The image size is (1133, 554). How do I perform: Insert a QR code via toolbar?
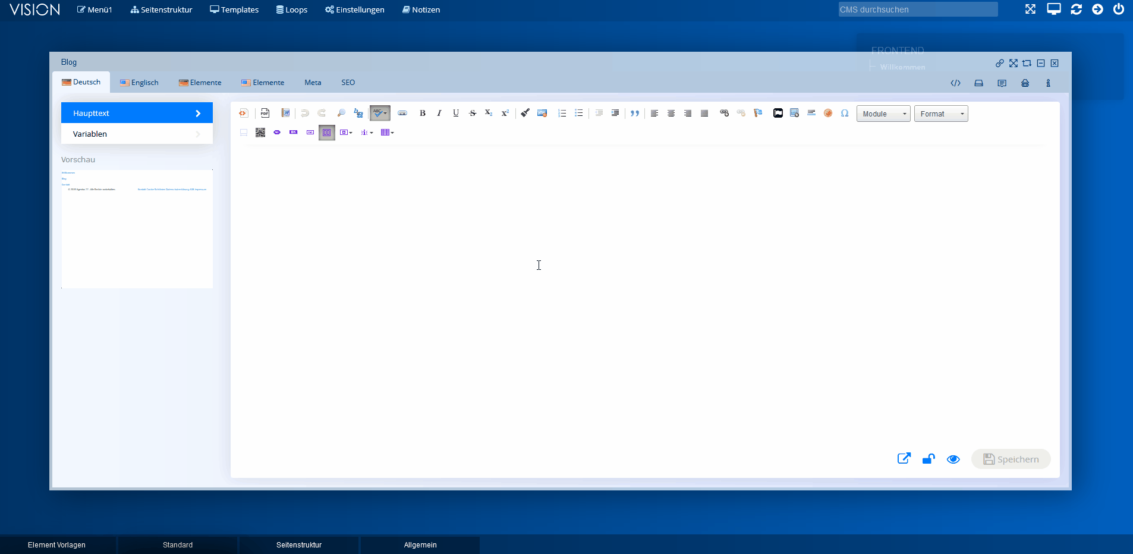click(x=260, y=133)
